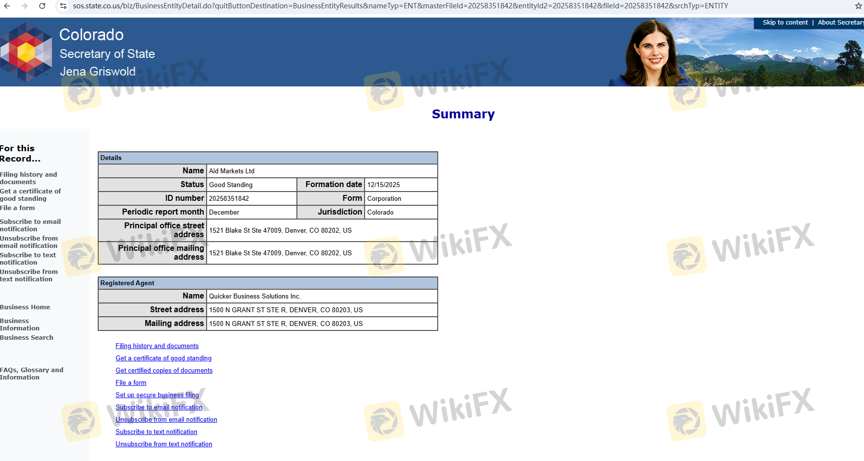
Task: Select Business Home in the sidebar
Action: pos(25,307)
